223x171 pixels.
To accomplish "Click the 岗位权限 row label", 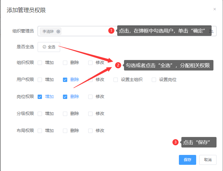I will click(x=25, y=96).
